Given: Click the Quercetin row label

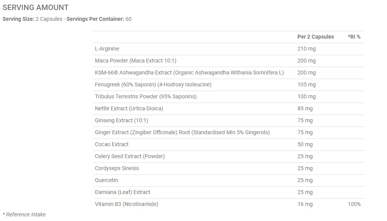Looking at the screenshot, I should click(x=106, y=180).
